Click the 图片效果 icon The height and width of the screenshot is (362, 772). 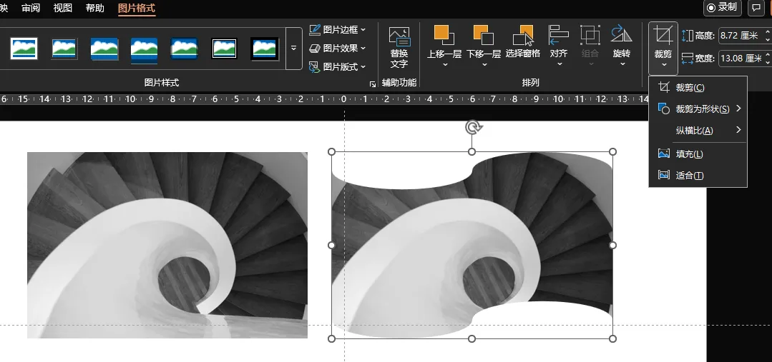(x=315, y=48)
